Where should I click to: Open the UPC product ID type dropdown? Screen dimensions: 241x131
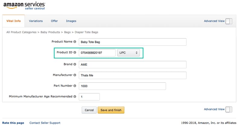pyautogui.click(x=129, y=53)
